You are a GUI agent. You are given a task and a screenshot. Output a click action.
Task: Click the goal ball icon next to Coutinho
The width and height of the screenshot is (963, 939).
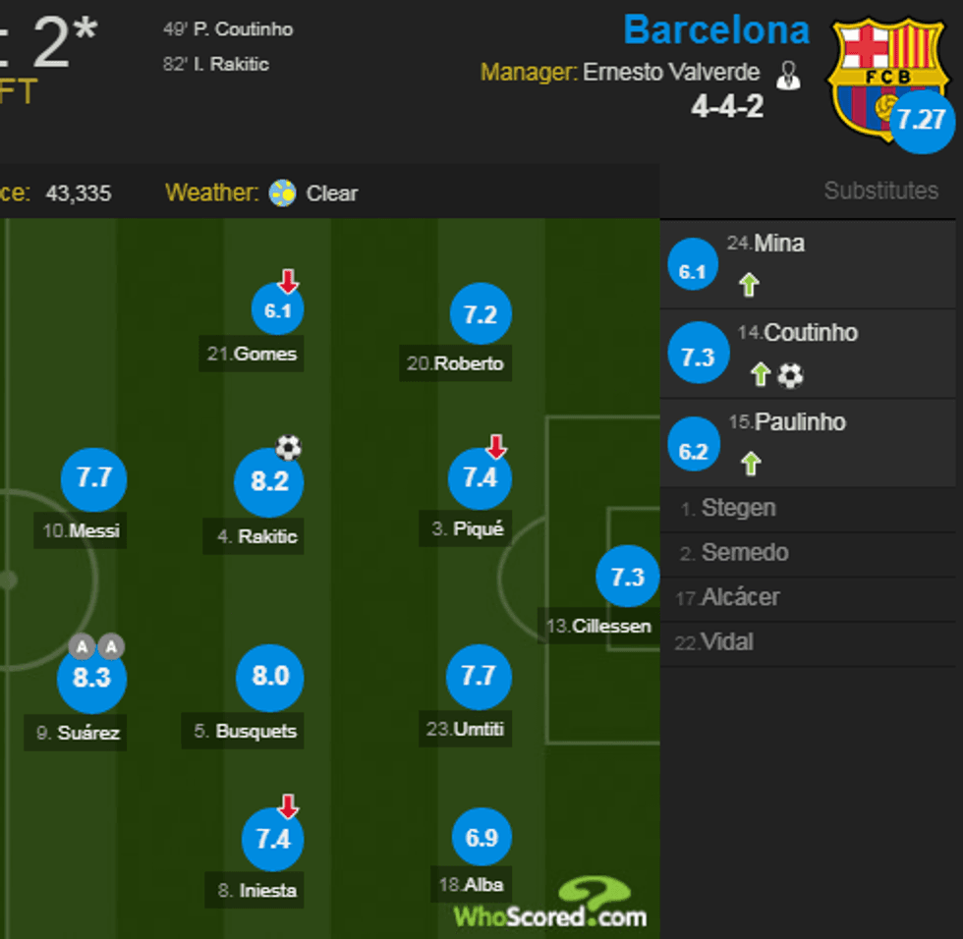790,374
